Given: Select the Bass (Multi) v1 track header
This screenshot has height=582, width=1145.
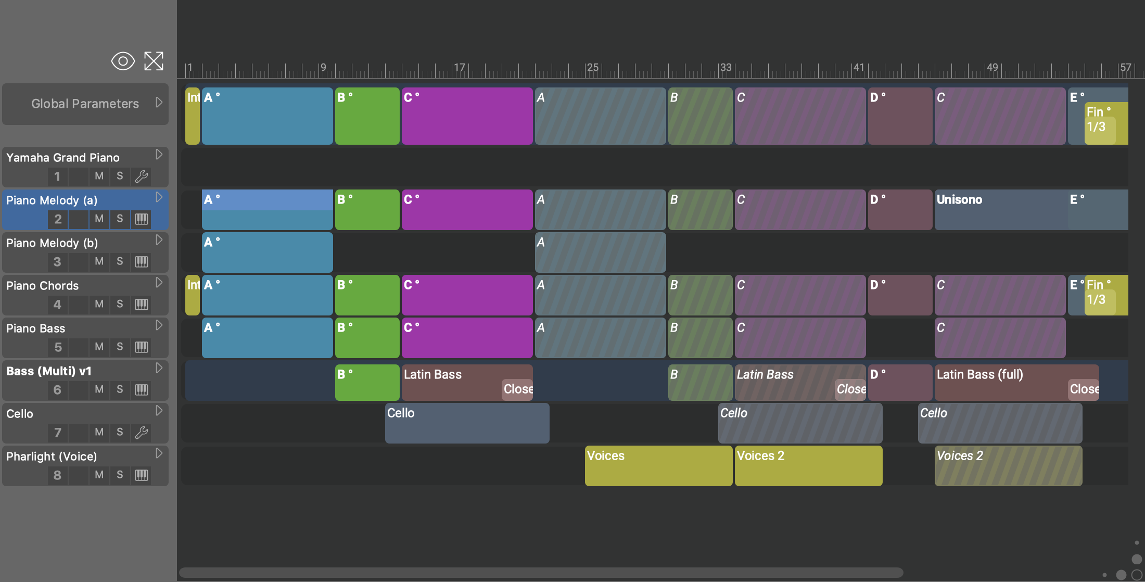Looking at the screenshot, I should click(x=49, y=371).
